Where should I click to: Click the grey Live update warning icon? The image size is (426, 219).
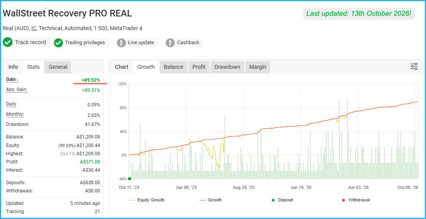pos(121,43)
